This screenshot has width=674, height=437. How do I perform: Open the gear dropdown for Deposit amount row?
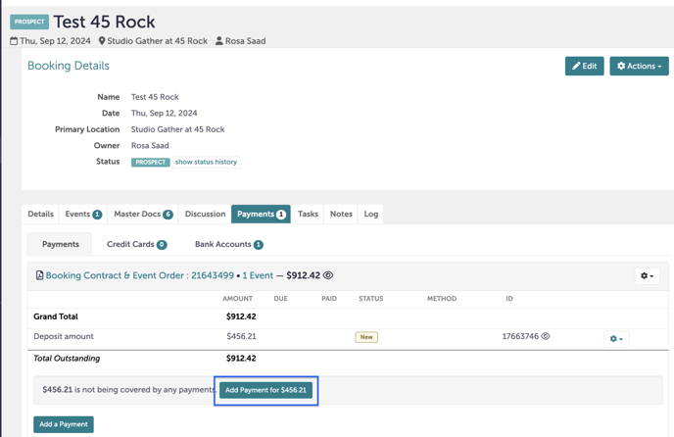pos(616,339)
